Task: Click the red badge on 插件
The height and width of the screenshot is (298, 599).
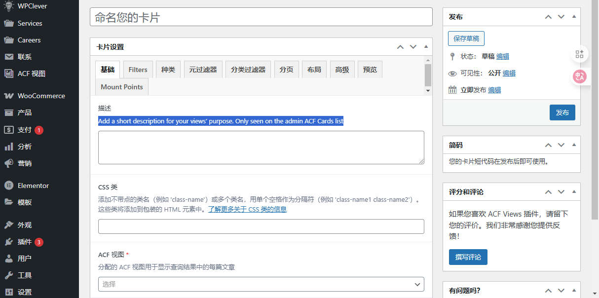Action: (x=39, y=242)
